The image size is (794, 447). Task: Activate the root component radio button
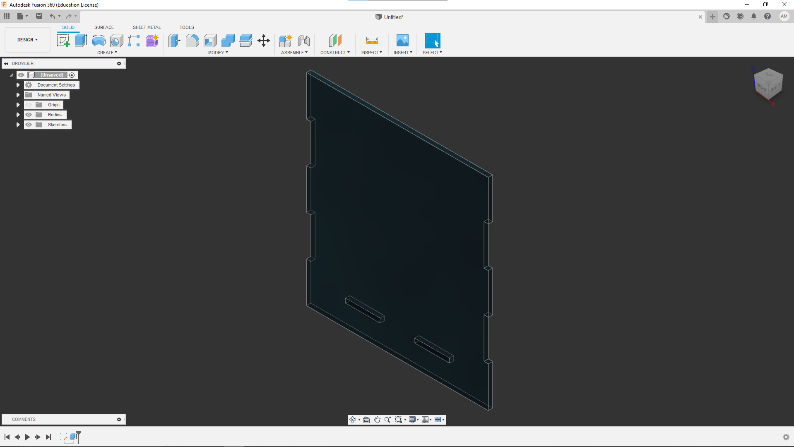(72, 75)
